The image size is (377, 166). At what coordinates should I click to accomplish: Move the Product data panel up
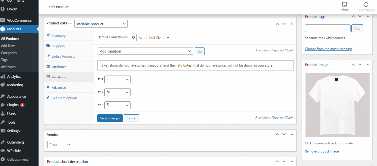click(x=277, y=24)
